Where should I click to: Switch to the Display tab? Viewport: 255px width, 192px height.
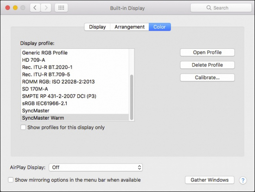(97, 27)
